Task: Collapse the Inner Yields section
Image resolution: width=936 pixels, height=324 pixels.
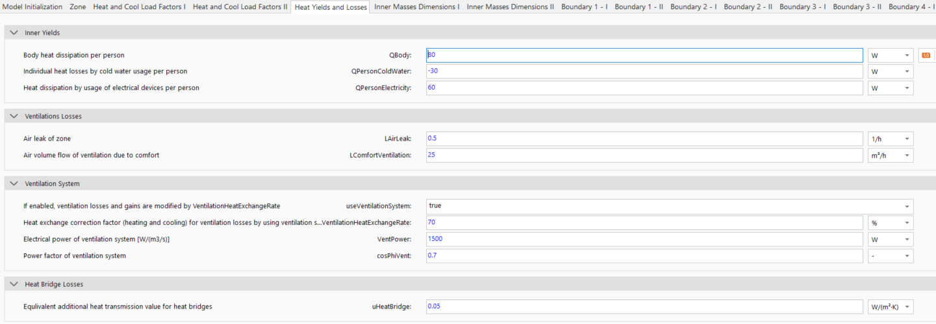Action: click(x=14, y=32)
